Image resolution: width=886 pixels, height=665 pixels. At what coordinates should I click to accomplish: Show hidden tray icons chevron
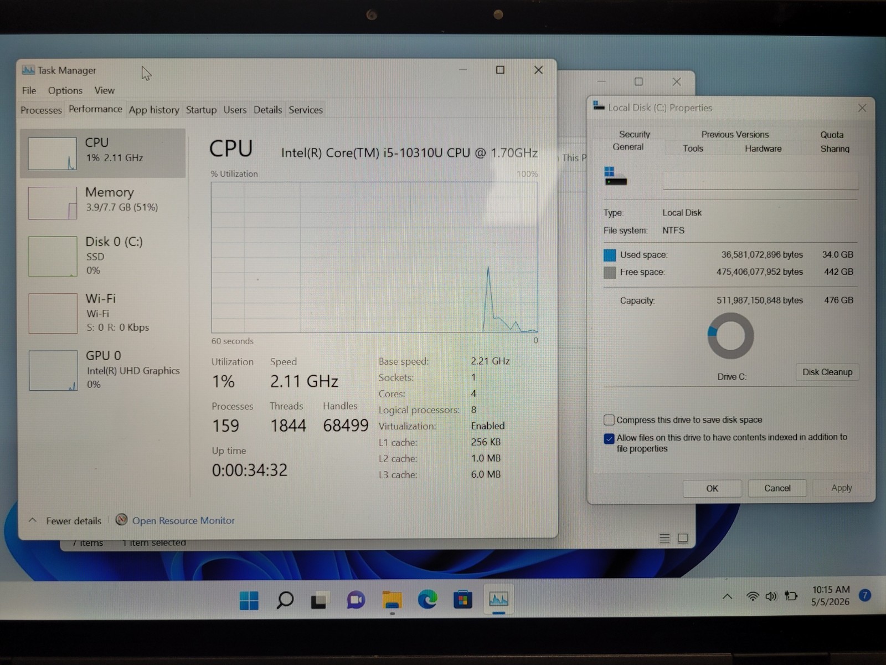click(x=727, y=596)
